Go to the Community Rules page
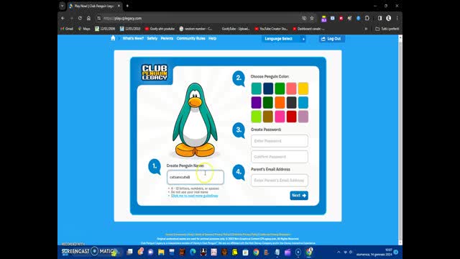460x259 pixels. 190,38
